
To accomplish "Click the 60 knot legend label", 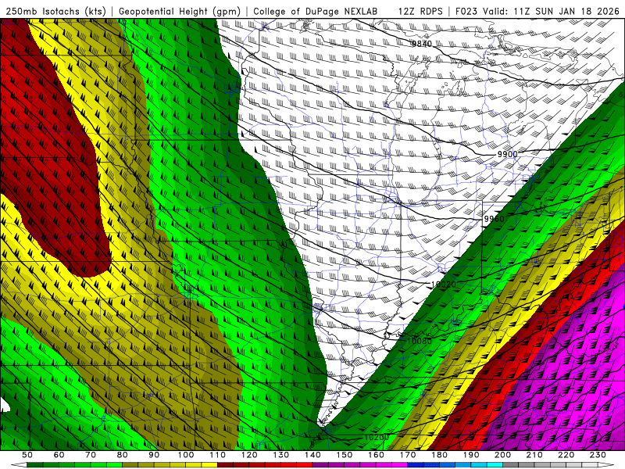I will pyautogui.click(x=59, y=455).
